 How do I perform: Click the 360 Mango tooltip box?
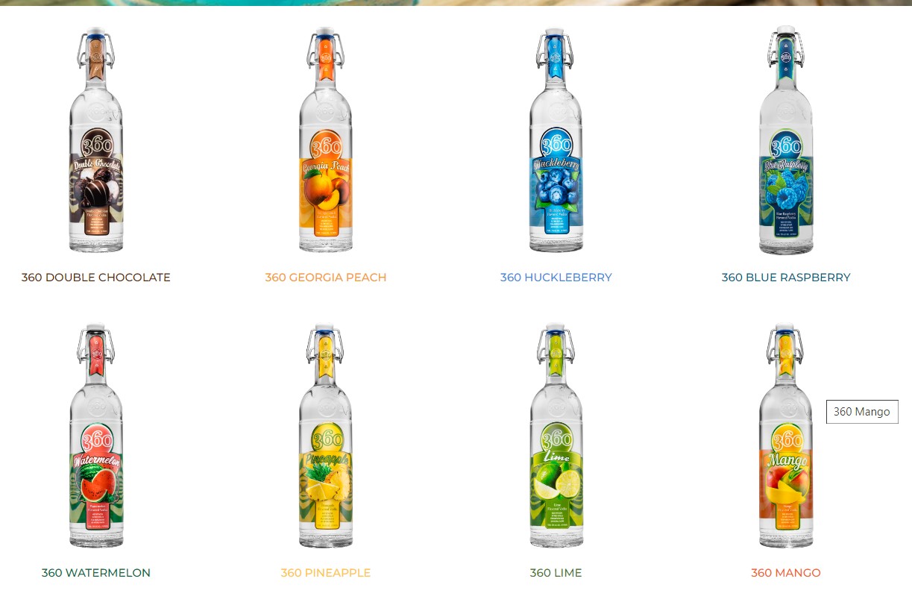tap(862, 412)
